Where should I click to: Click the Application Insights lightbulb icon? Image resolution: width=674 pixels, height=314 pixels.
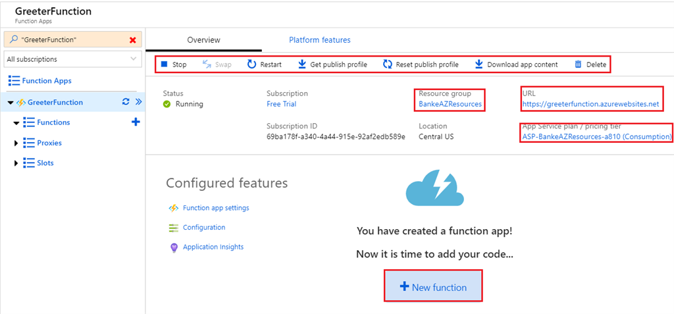(x=174, y=248)
